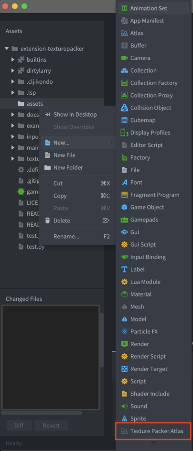Click the Particle FX icon
The height and width of the screenshot is (451, 193).
click(124, 331)
